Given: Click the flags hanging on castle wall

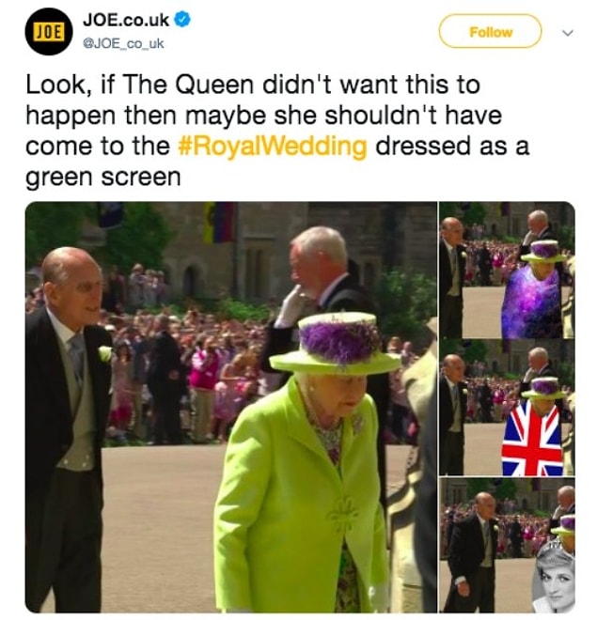Looking at the screenshot, I should click(x=219, y=223).
